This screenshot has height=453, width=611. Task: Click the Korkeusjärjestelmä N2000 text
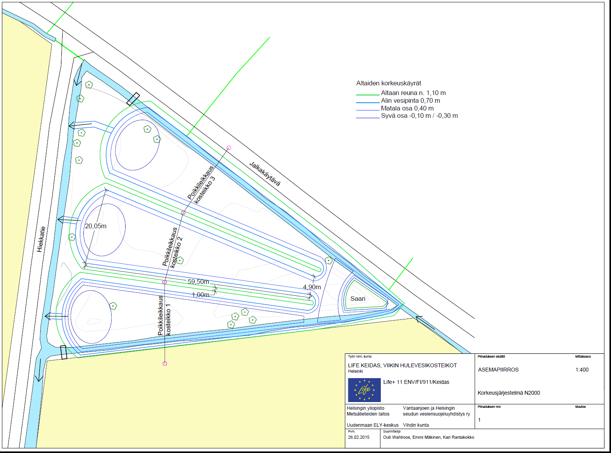509,393
